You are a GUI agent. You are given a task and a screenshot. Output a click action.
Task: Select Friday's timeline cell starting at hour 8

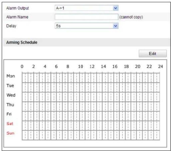[x=71, y=116]
